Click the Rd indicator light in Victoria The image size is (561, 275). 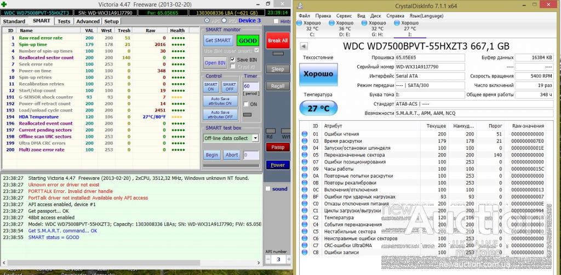coord(271,131)
